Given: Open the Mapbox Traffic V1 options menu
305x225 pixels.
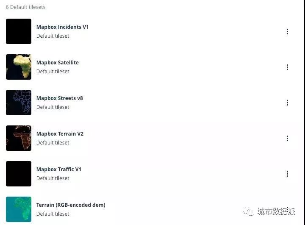Looking at the screenshot, I should click(x=287, y=174).
